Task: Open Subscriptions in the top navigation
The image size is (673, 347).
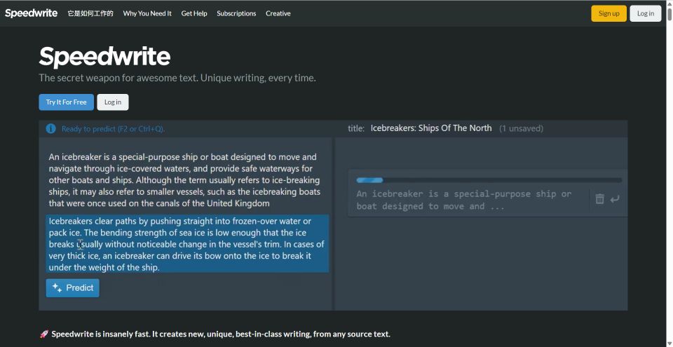Action: [236, 13]
